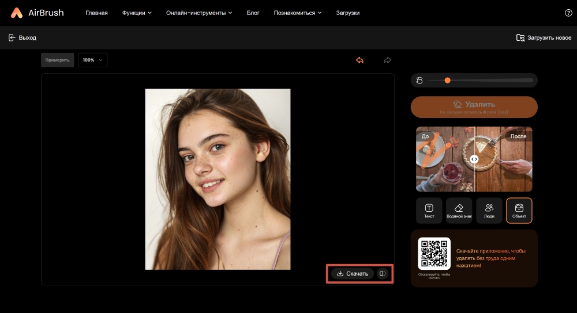Image resolution: width=577 pixels, height=313 pixels.
Task: Click the До label on preview
Action: pyautogui.click(x=425, y=136)
